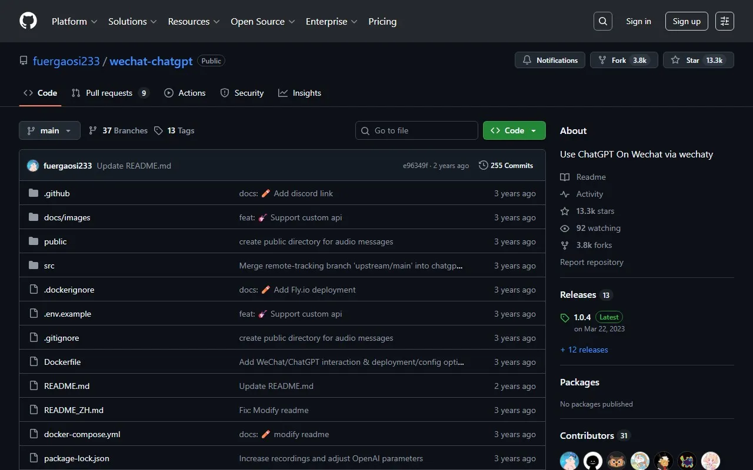The height and width of the screenshot is (470, 753).
Task: Expand the Platform navigation menu
Action: (x=74, y=21)
